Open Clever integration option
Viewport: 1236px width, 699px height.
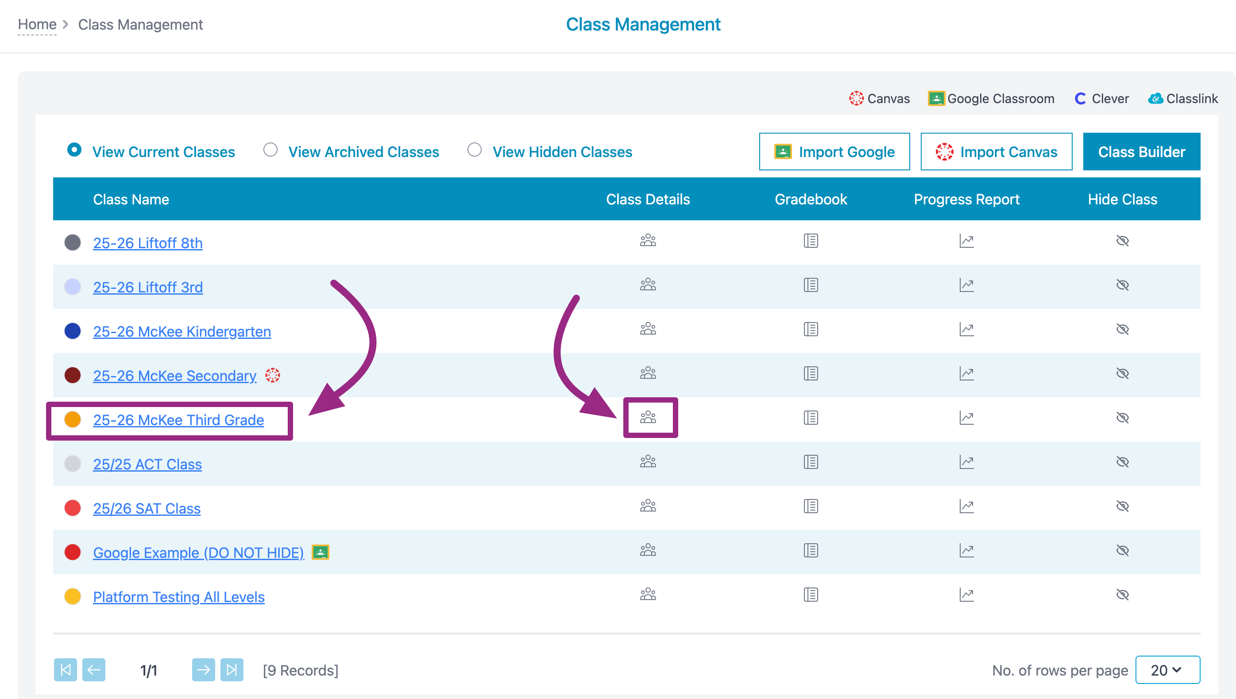click(x=1101, y=99)
